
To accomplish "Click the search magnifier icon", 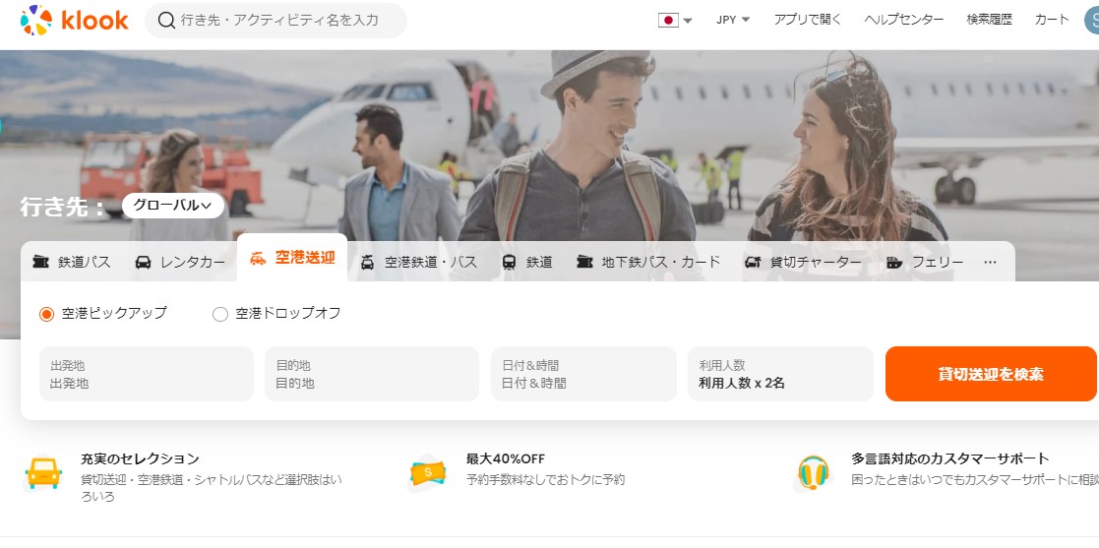I will [166, 21].
